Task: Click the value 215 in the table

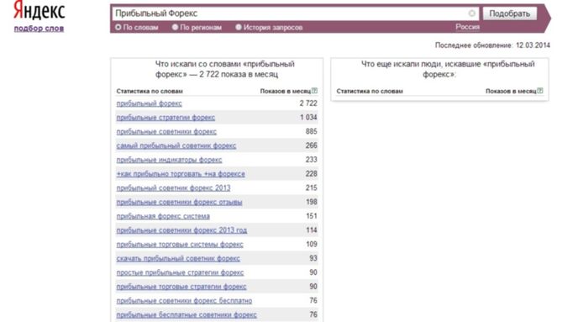Action: pyautogui.click(x=312, y=187)
